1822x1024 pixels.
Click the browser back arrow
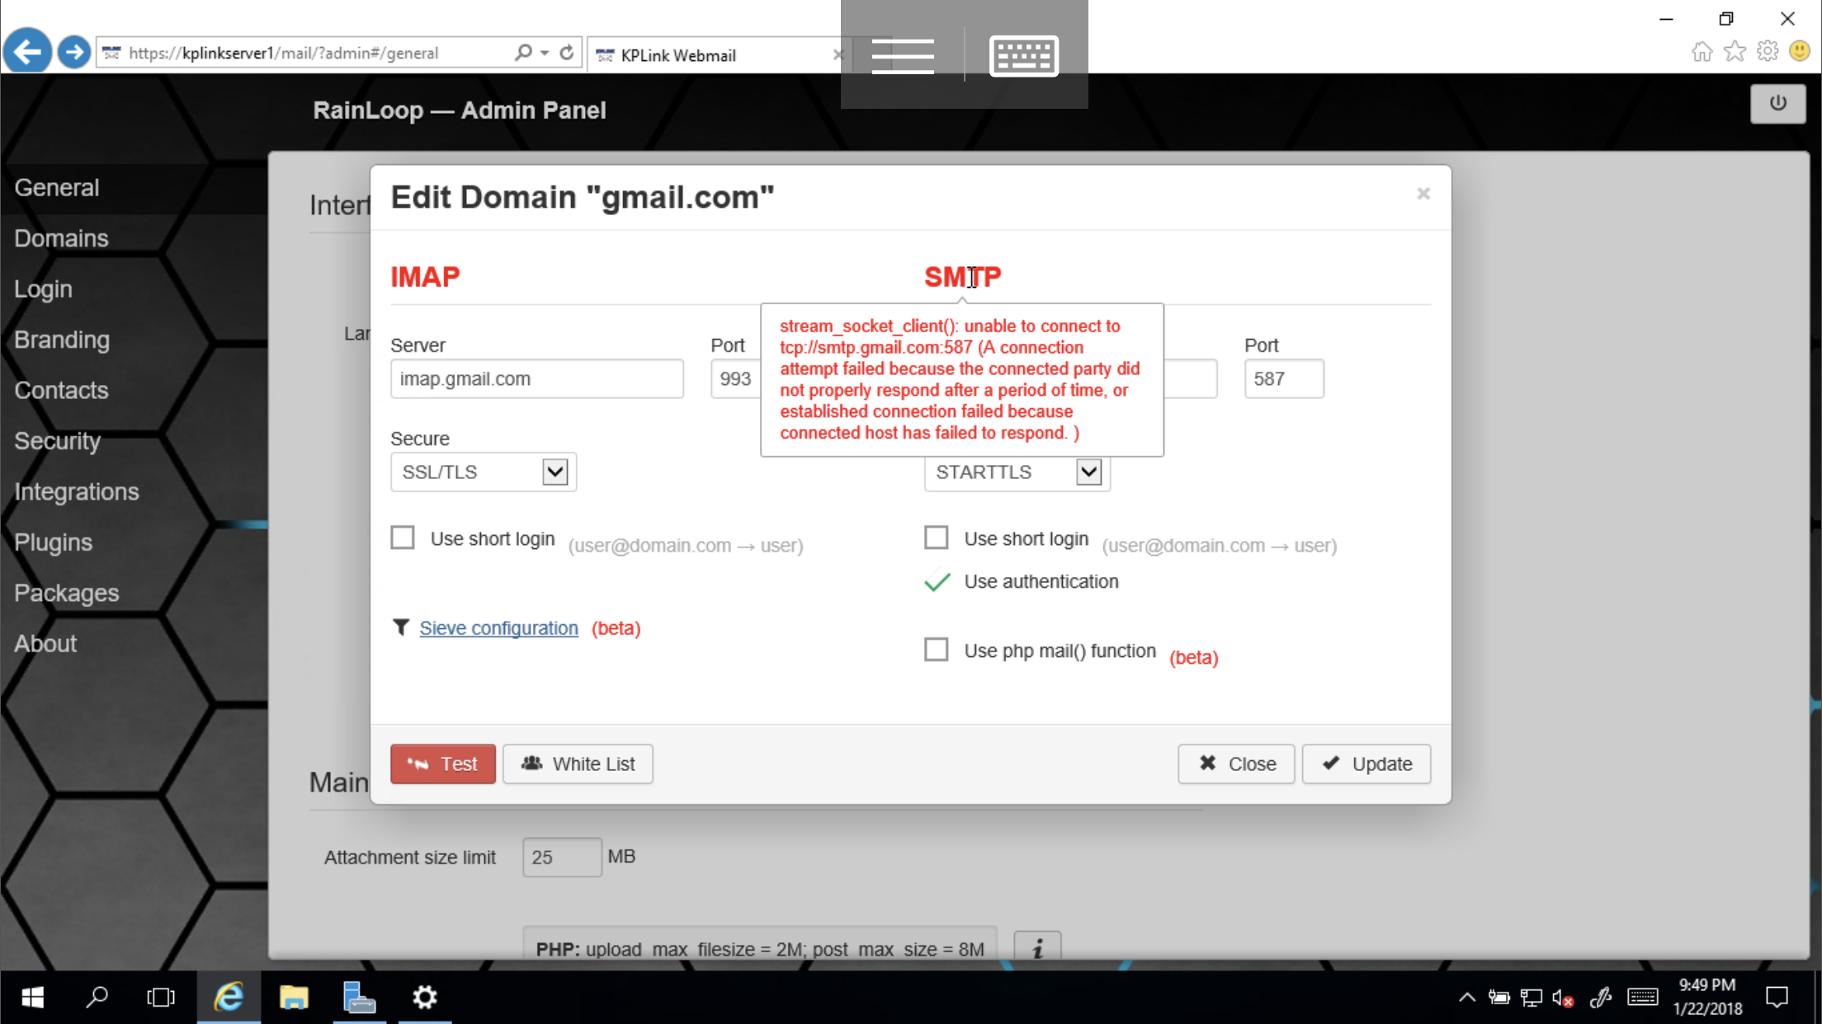(27, 51)
